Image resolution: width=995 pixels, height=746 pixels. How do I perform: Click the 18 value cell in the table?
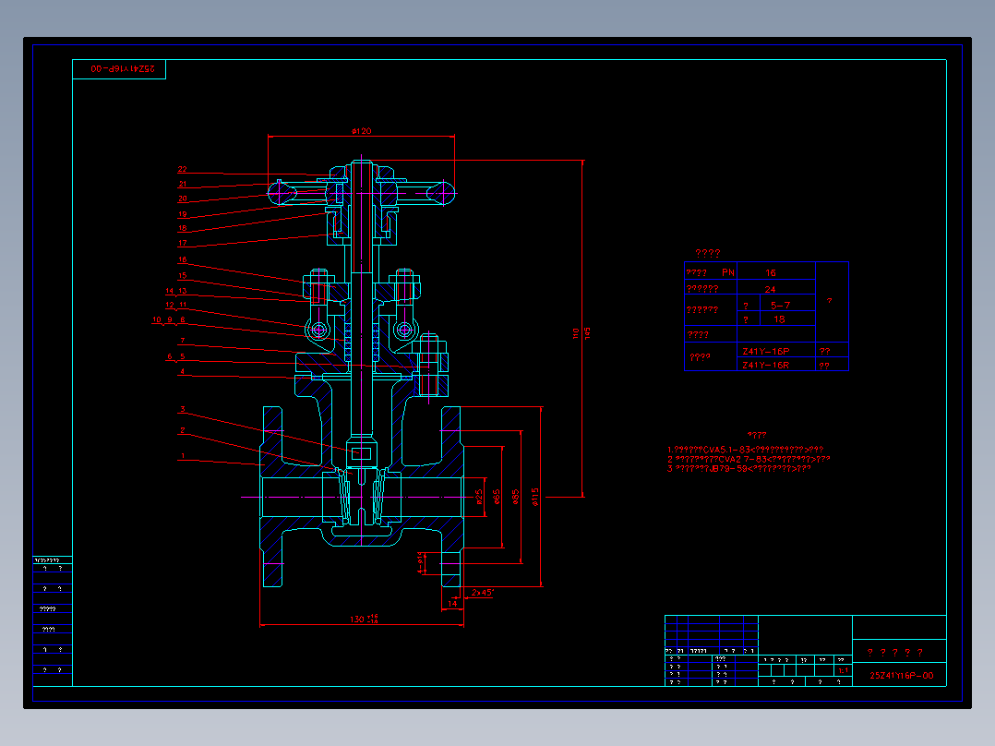(x=781, y=319)
